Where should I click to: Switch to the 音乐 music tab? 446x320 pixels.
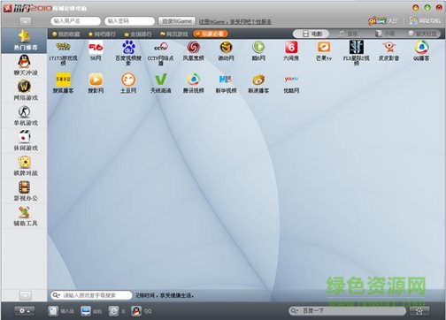click(x=348, y=34)
